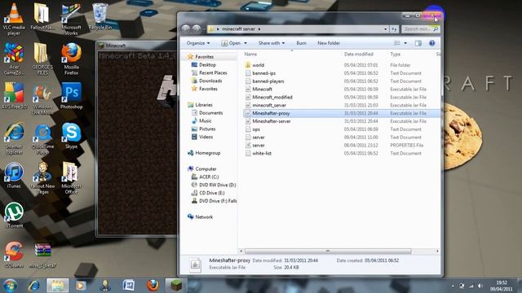The image size is (522, 293).
Task: Open the Recycle Bin desktop icon
Action: (x=100, y=16)
